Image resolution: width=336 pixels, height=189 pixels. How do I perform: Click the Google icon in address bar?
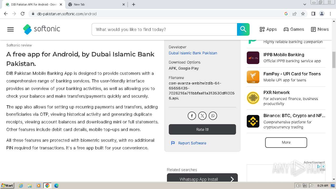point(286,14)
